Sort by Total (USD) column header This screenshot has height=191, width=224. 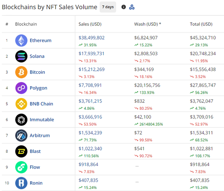(201, 24)
